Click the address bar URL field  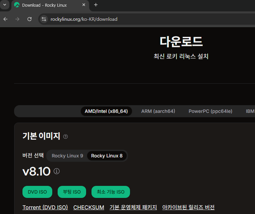[146, 19]
